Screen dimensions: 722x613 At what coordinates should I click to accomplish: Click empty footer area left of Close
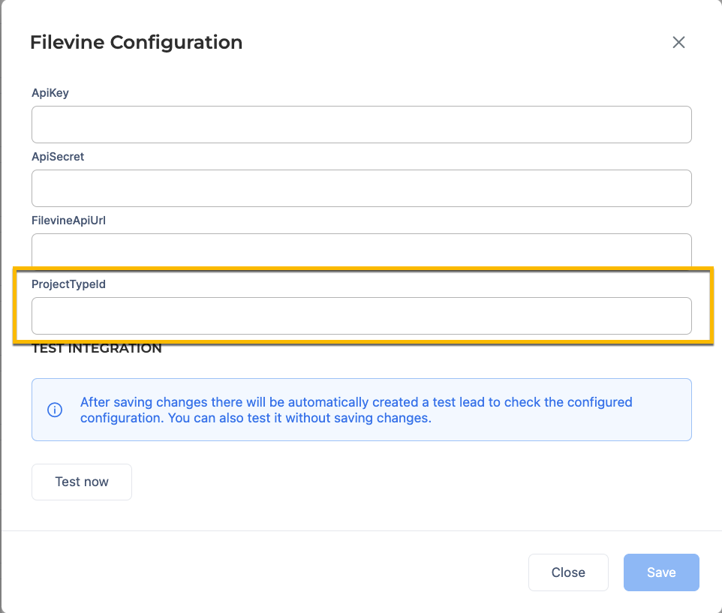263,572
